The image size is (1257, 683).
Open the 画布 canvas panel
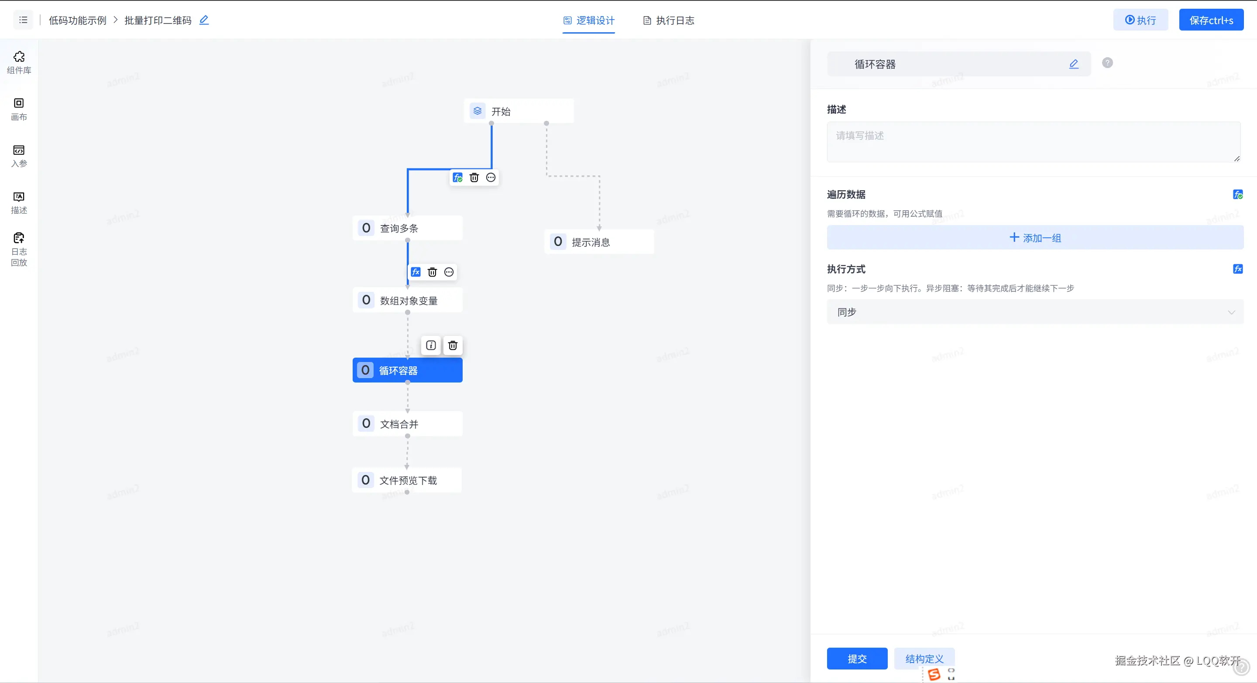19,109
